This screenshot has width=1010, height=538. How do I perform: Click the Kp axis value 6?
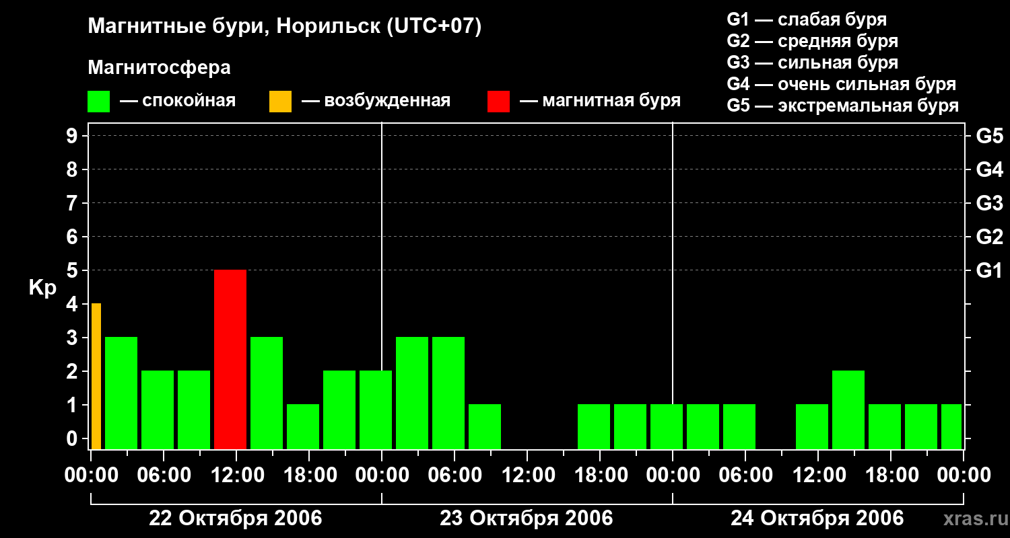pyautogui.click(x=73, y=237)
